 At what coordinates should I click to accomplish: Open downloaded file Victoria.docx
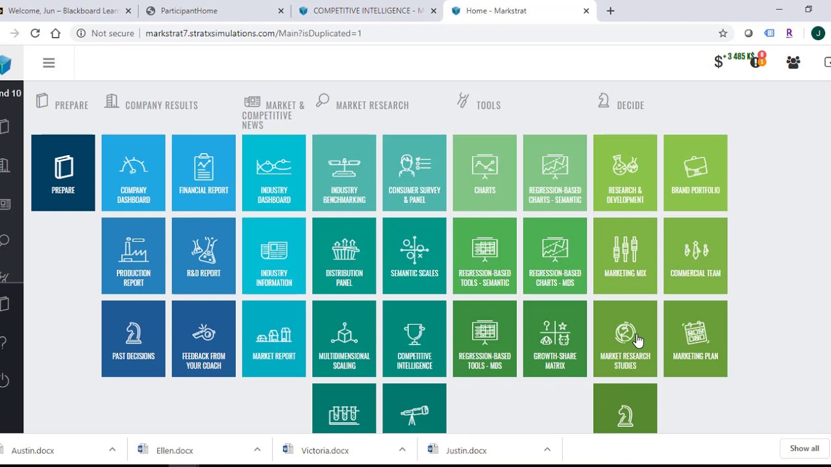(x=325, y=450)
